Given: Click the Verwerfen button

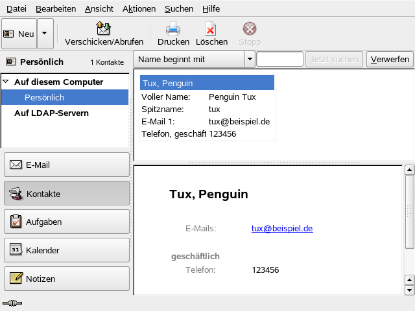Looking at the screenshot, I should click(389, 59).
